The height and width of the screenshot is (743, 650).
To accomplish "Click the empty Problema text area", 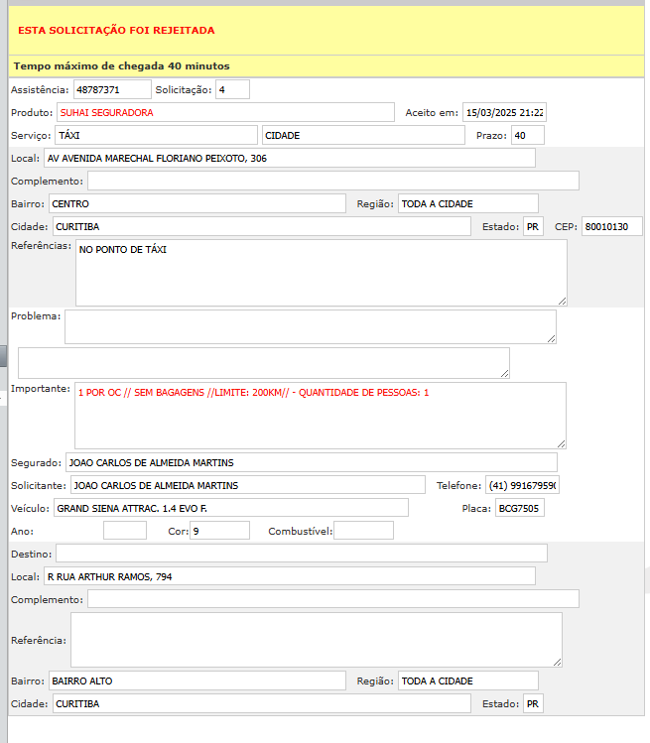I will [x=310, y=326].
